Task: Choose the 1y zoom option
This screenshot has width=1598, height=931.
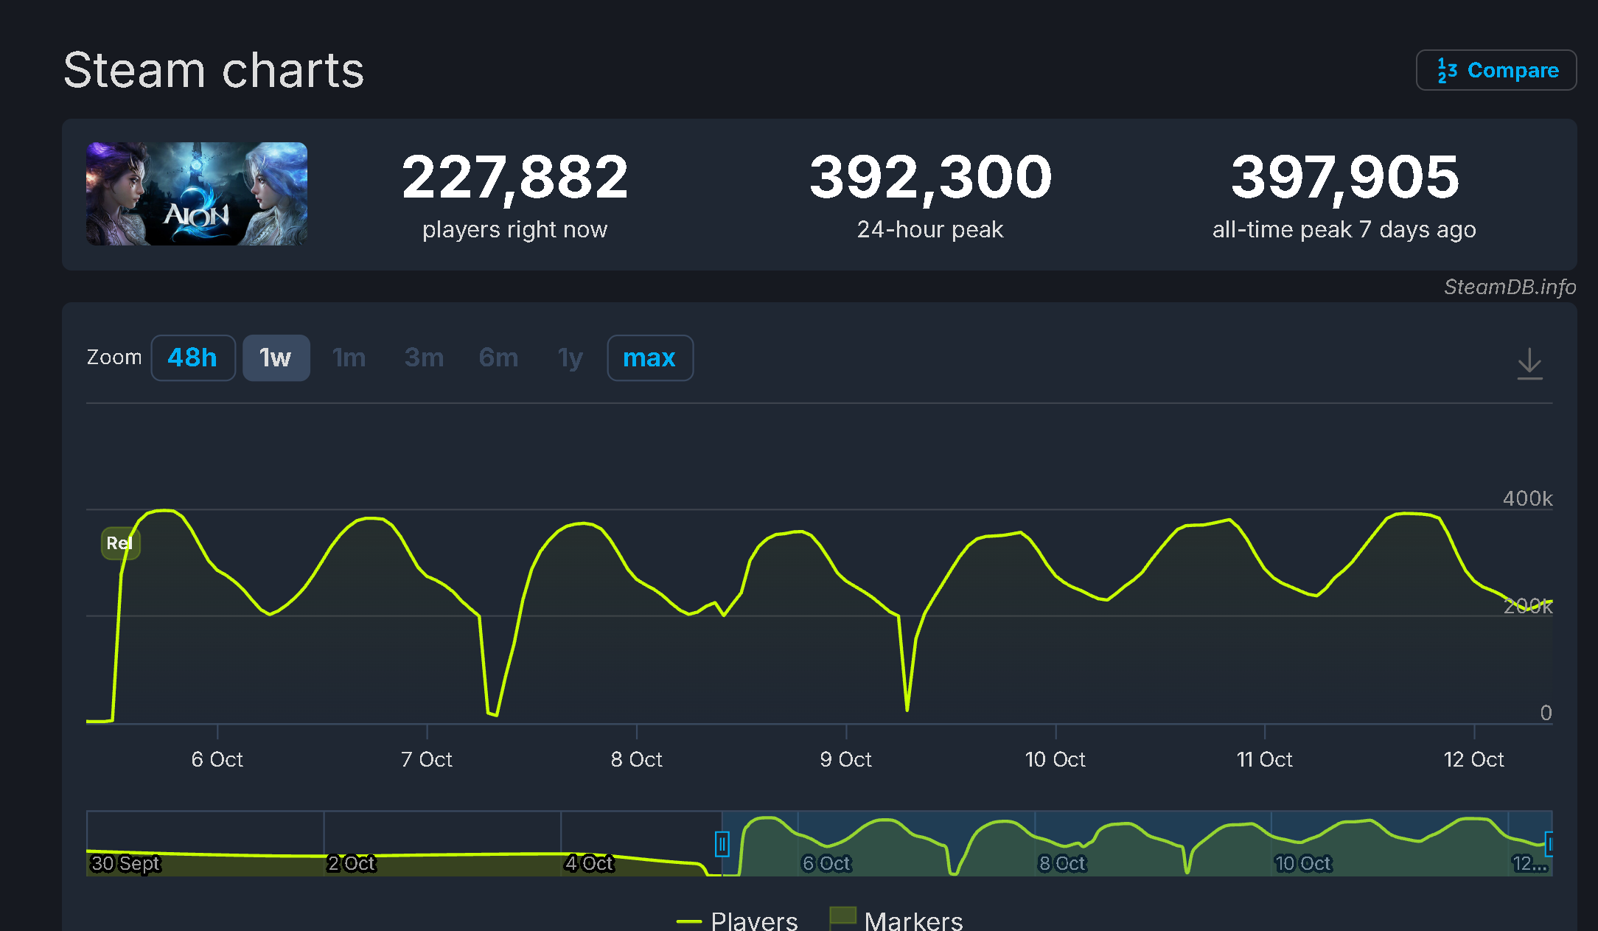Action: [x=571, y=358]
